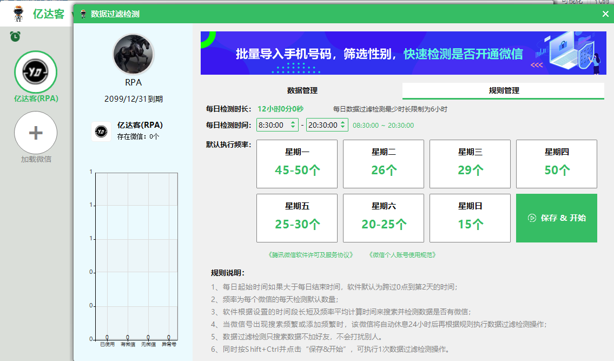Click the 08:30:00 ~ 20:30:00 range text

coord(384,126)
